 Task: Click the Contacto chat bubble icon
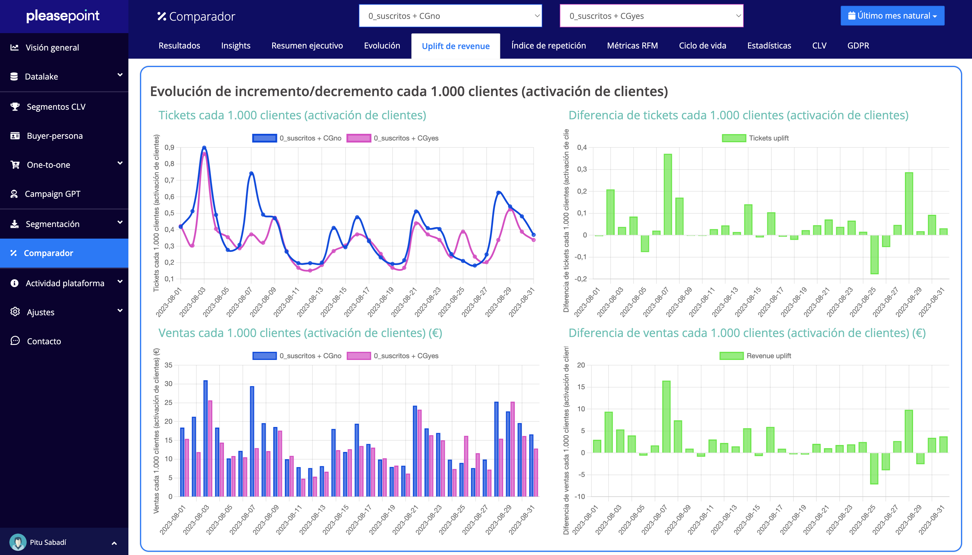coord(15,341)
